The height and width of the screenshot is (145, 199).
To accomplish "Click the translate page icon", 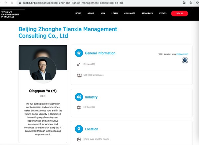I will pos(185,3).
